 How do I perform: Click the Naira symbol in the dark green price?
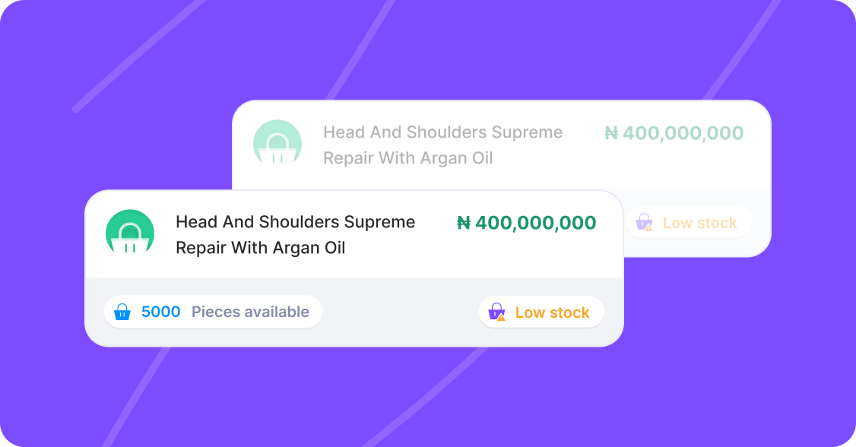pos(464,223)
